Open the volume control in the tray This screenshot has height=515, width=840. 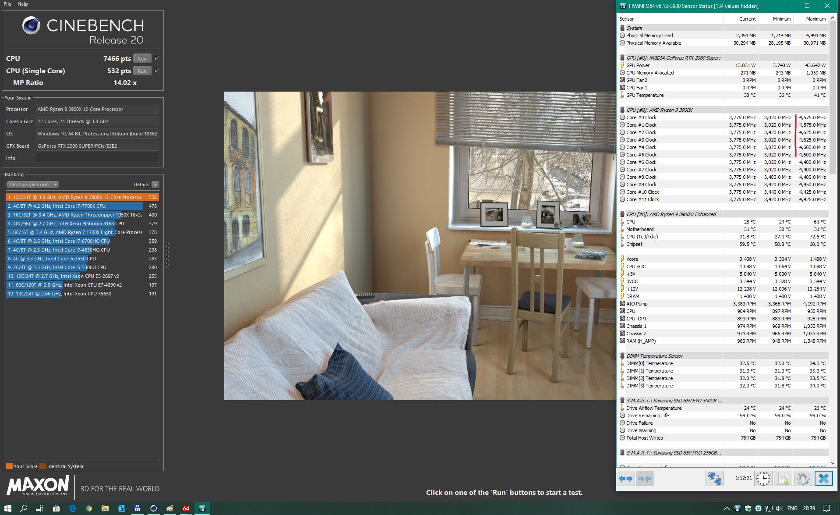tap(779, 508)
